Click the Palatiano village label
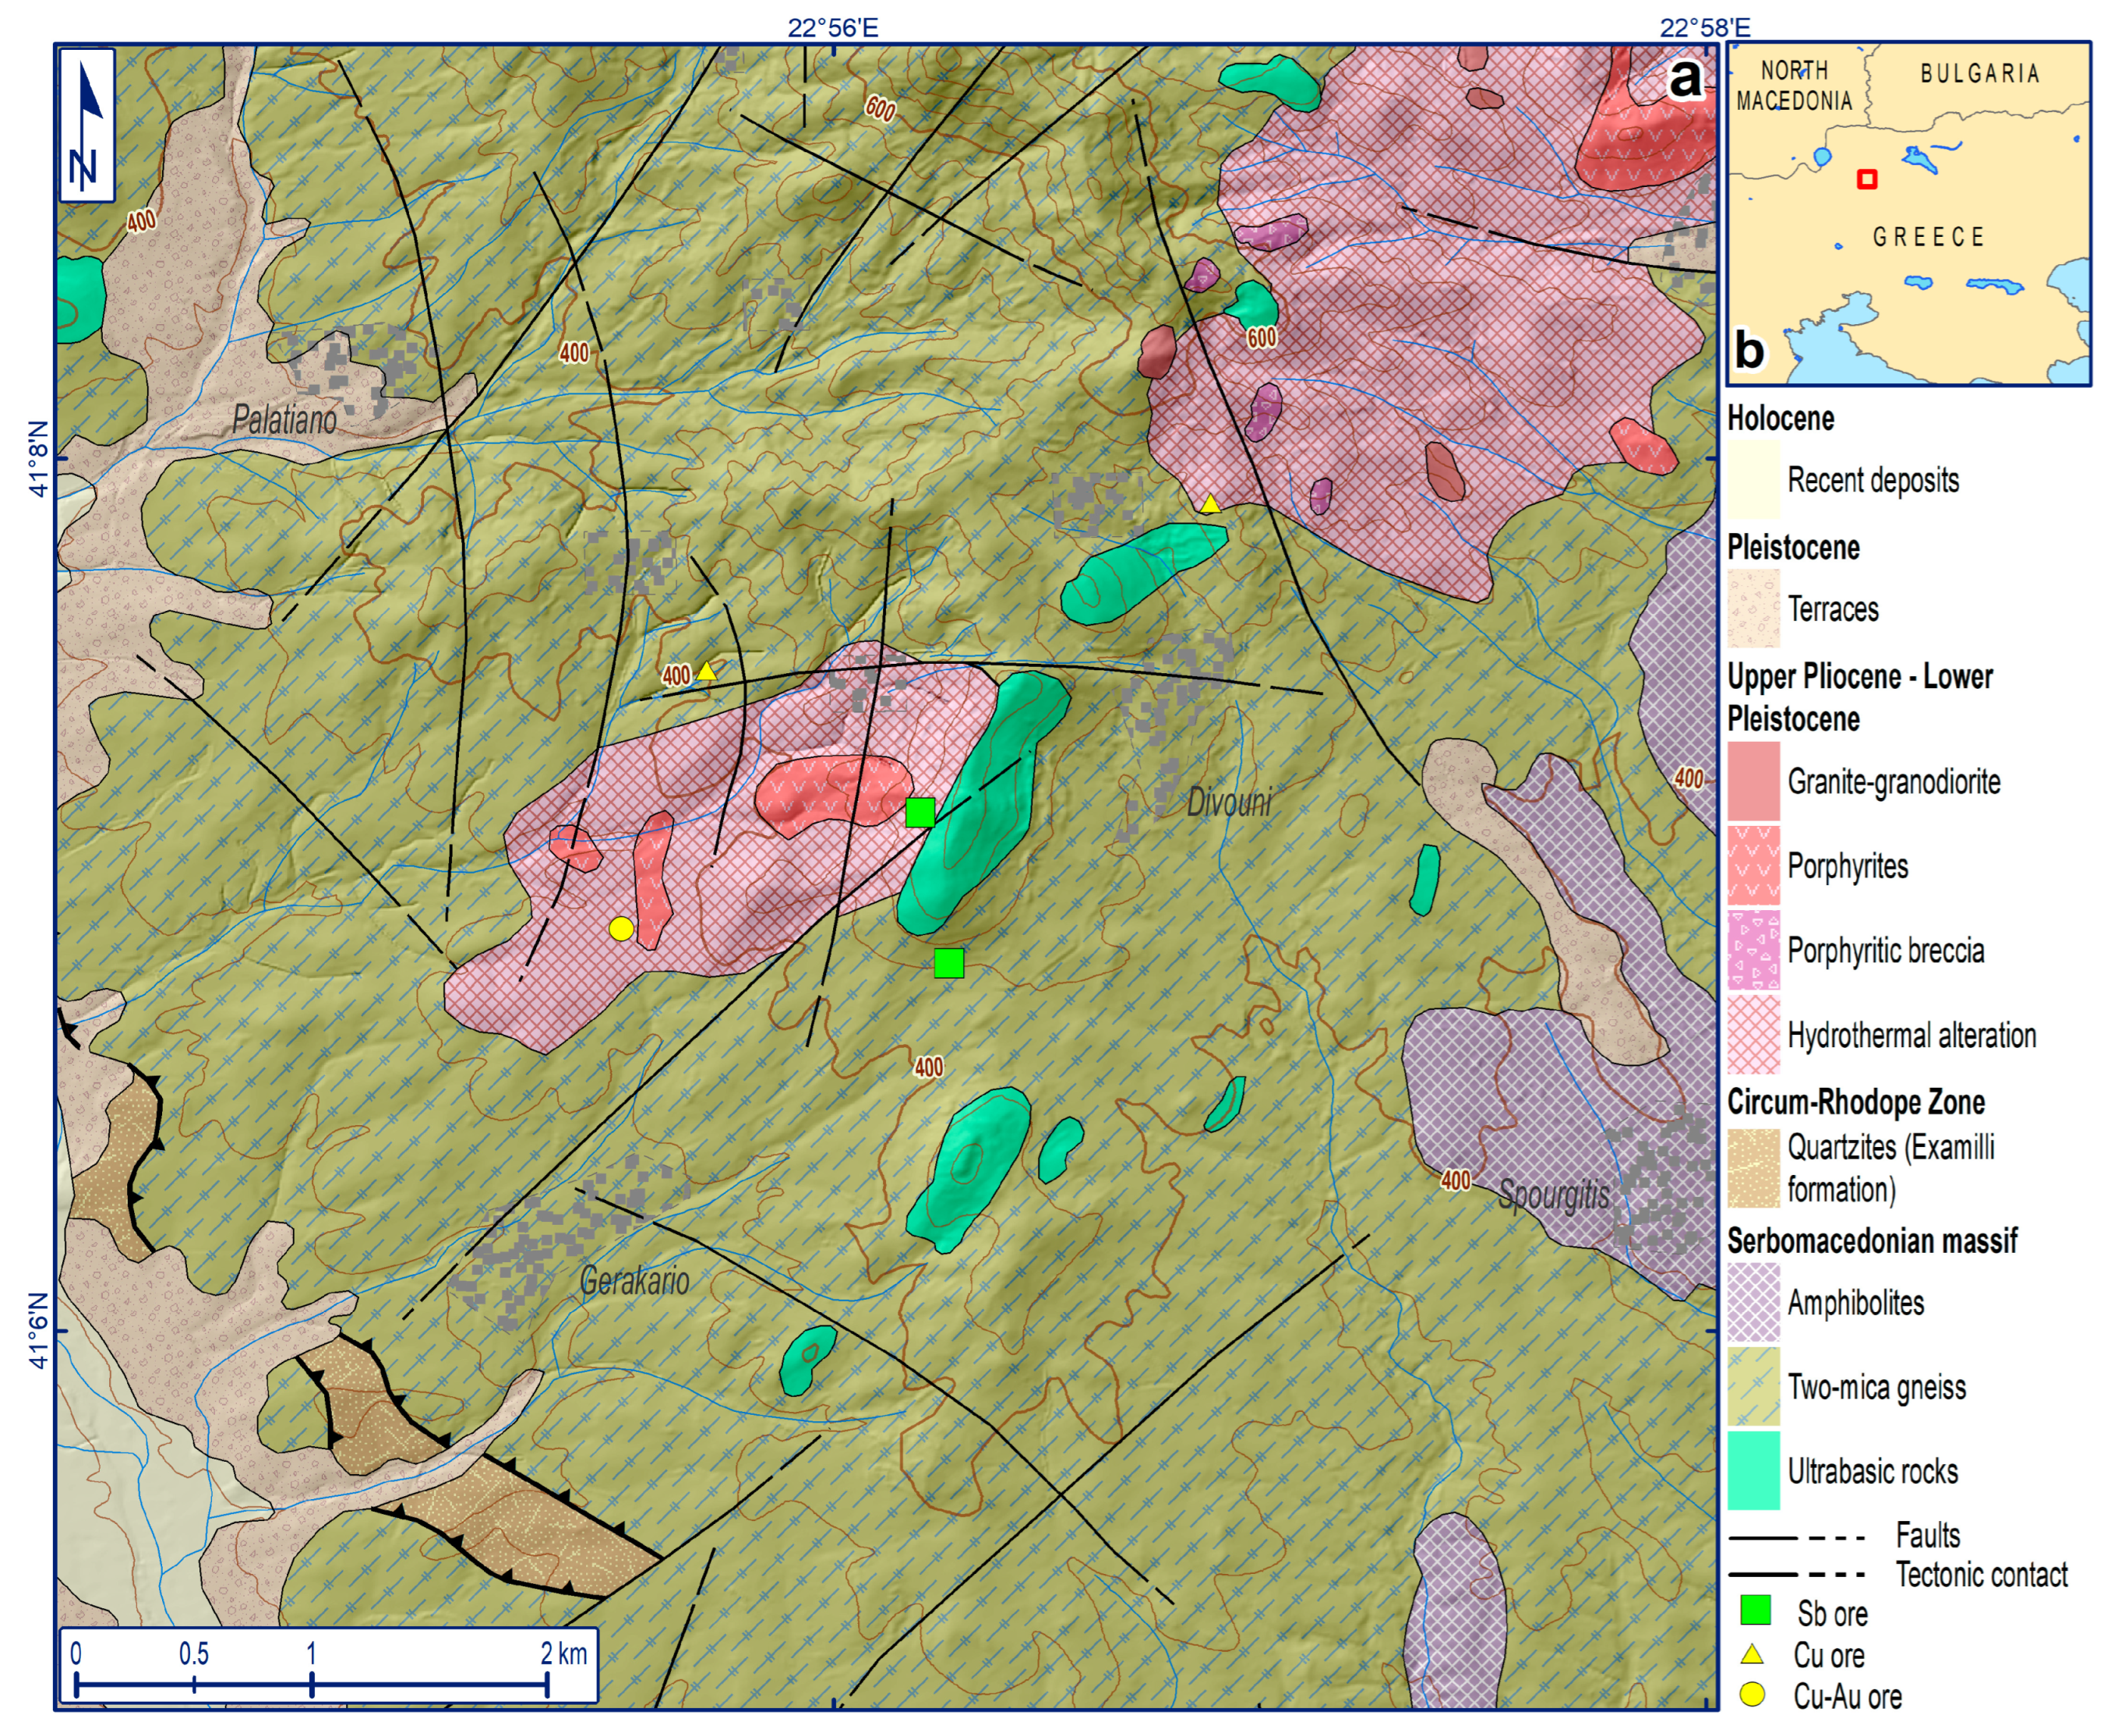 coord(284,420)
